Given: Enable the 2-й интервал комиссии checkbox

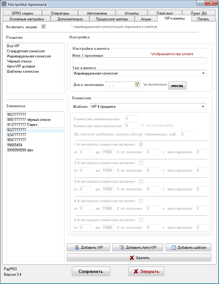Looking at the screenshot, I should pos(141,163).
